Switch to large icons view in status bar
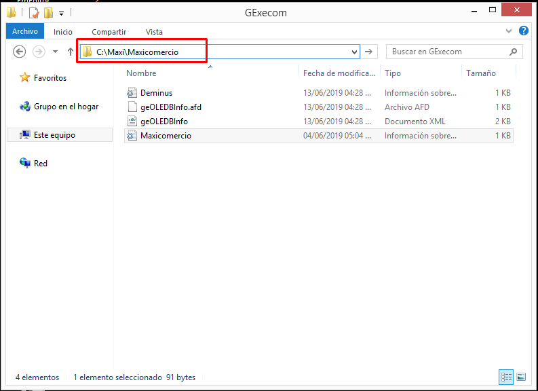 coord(521,377)
